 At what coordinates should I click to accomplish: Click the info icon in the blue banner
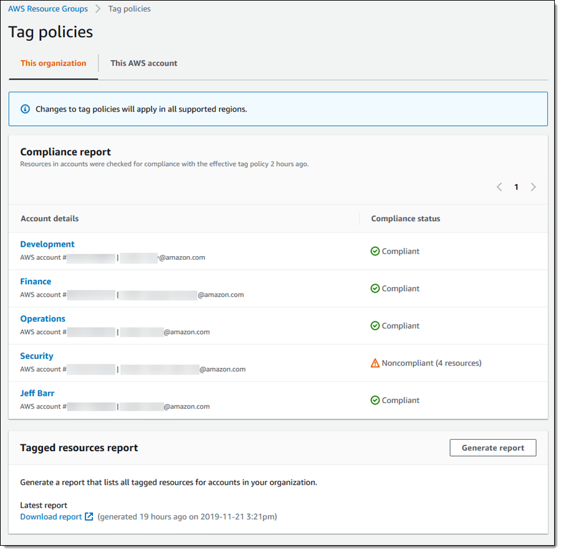click(x=26, y=109)
